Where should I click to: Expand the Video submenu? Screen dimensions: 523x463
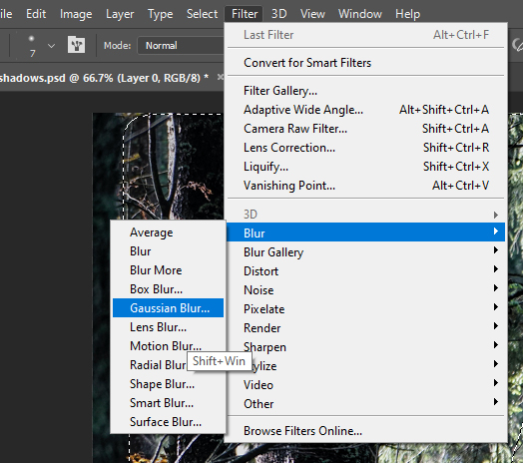(366, 385)
